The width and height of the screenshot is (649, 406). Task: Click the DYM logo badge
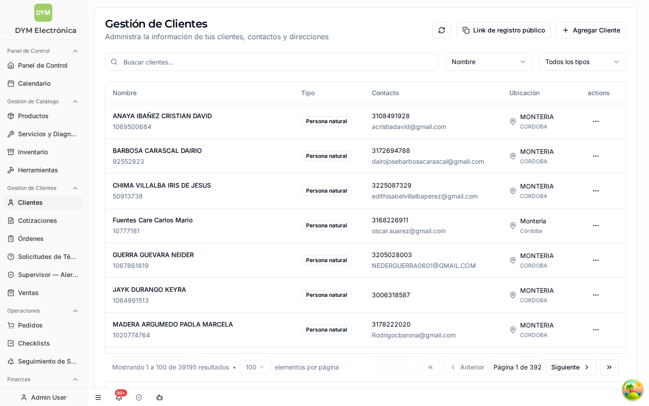(x=43, y=13)
